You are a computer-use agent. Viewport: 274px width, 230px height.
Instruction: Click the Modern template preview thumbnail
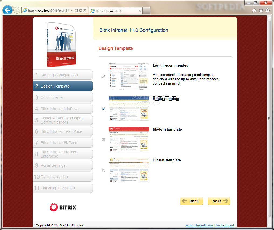point(129,139)
